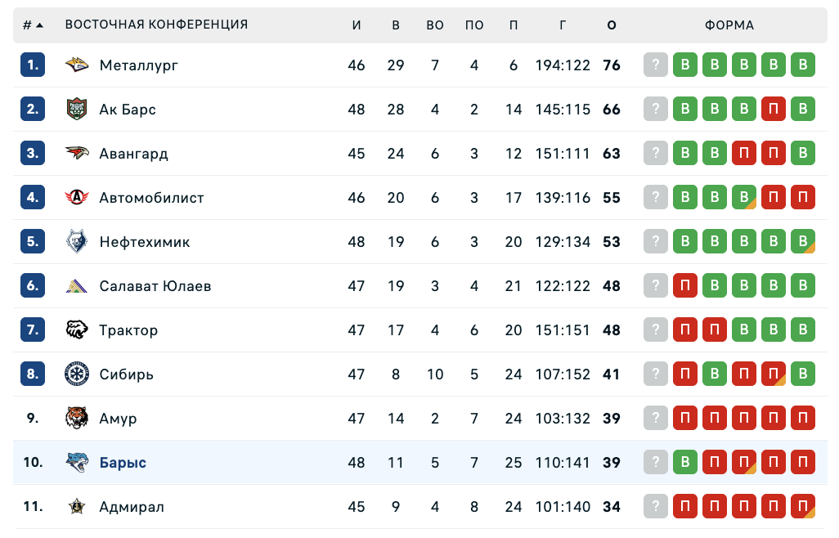The width and height of the screenshot is (839, 538).
Task: Open the Барыс team link
Action: coord(123,463)
